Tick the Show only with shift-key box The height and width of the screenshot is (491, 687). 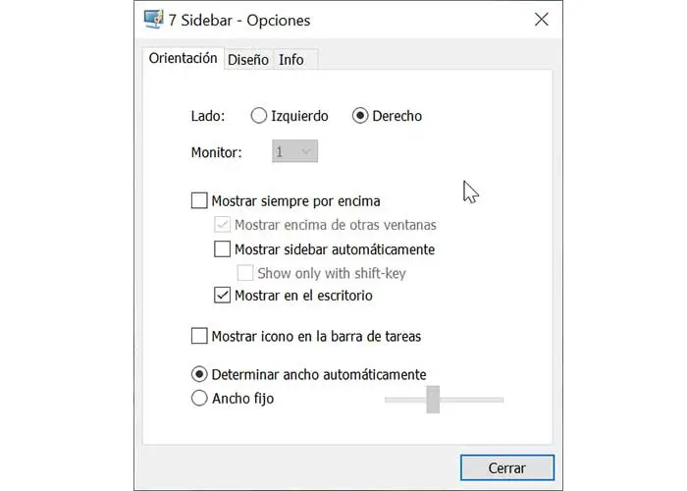point(245,273)
